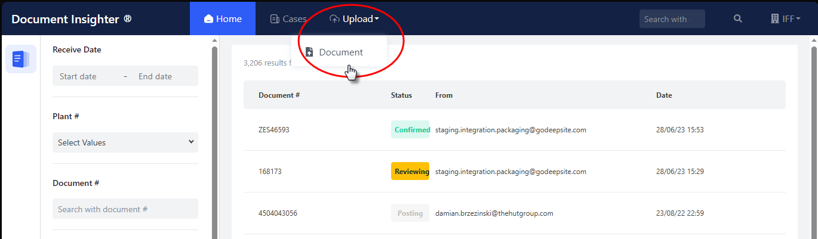Open the Home tab
This screenshot has height=239, width=818.
(x=223, y=19)
